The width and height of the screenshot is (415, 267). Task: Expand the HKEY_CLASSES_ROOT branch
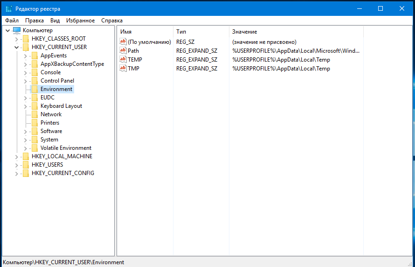[x=16, y=39]
